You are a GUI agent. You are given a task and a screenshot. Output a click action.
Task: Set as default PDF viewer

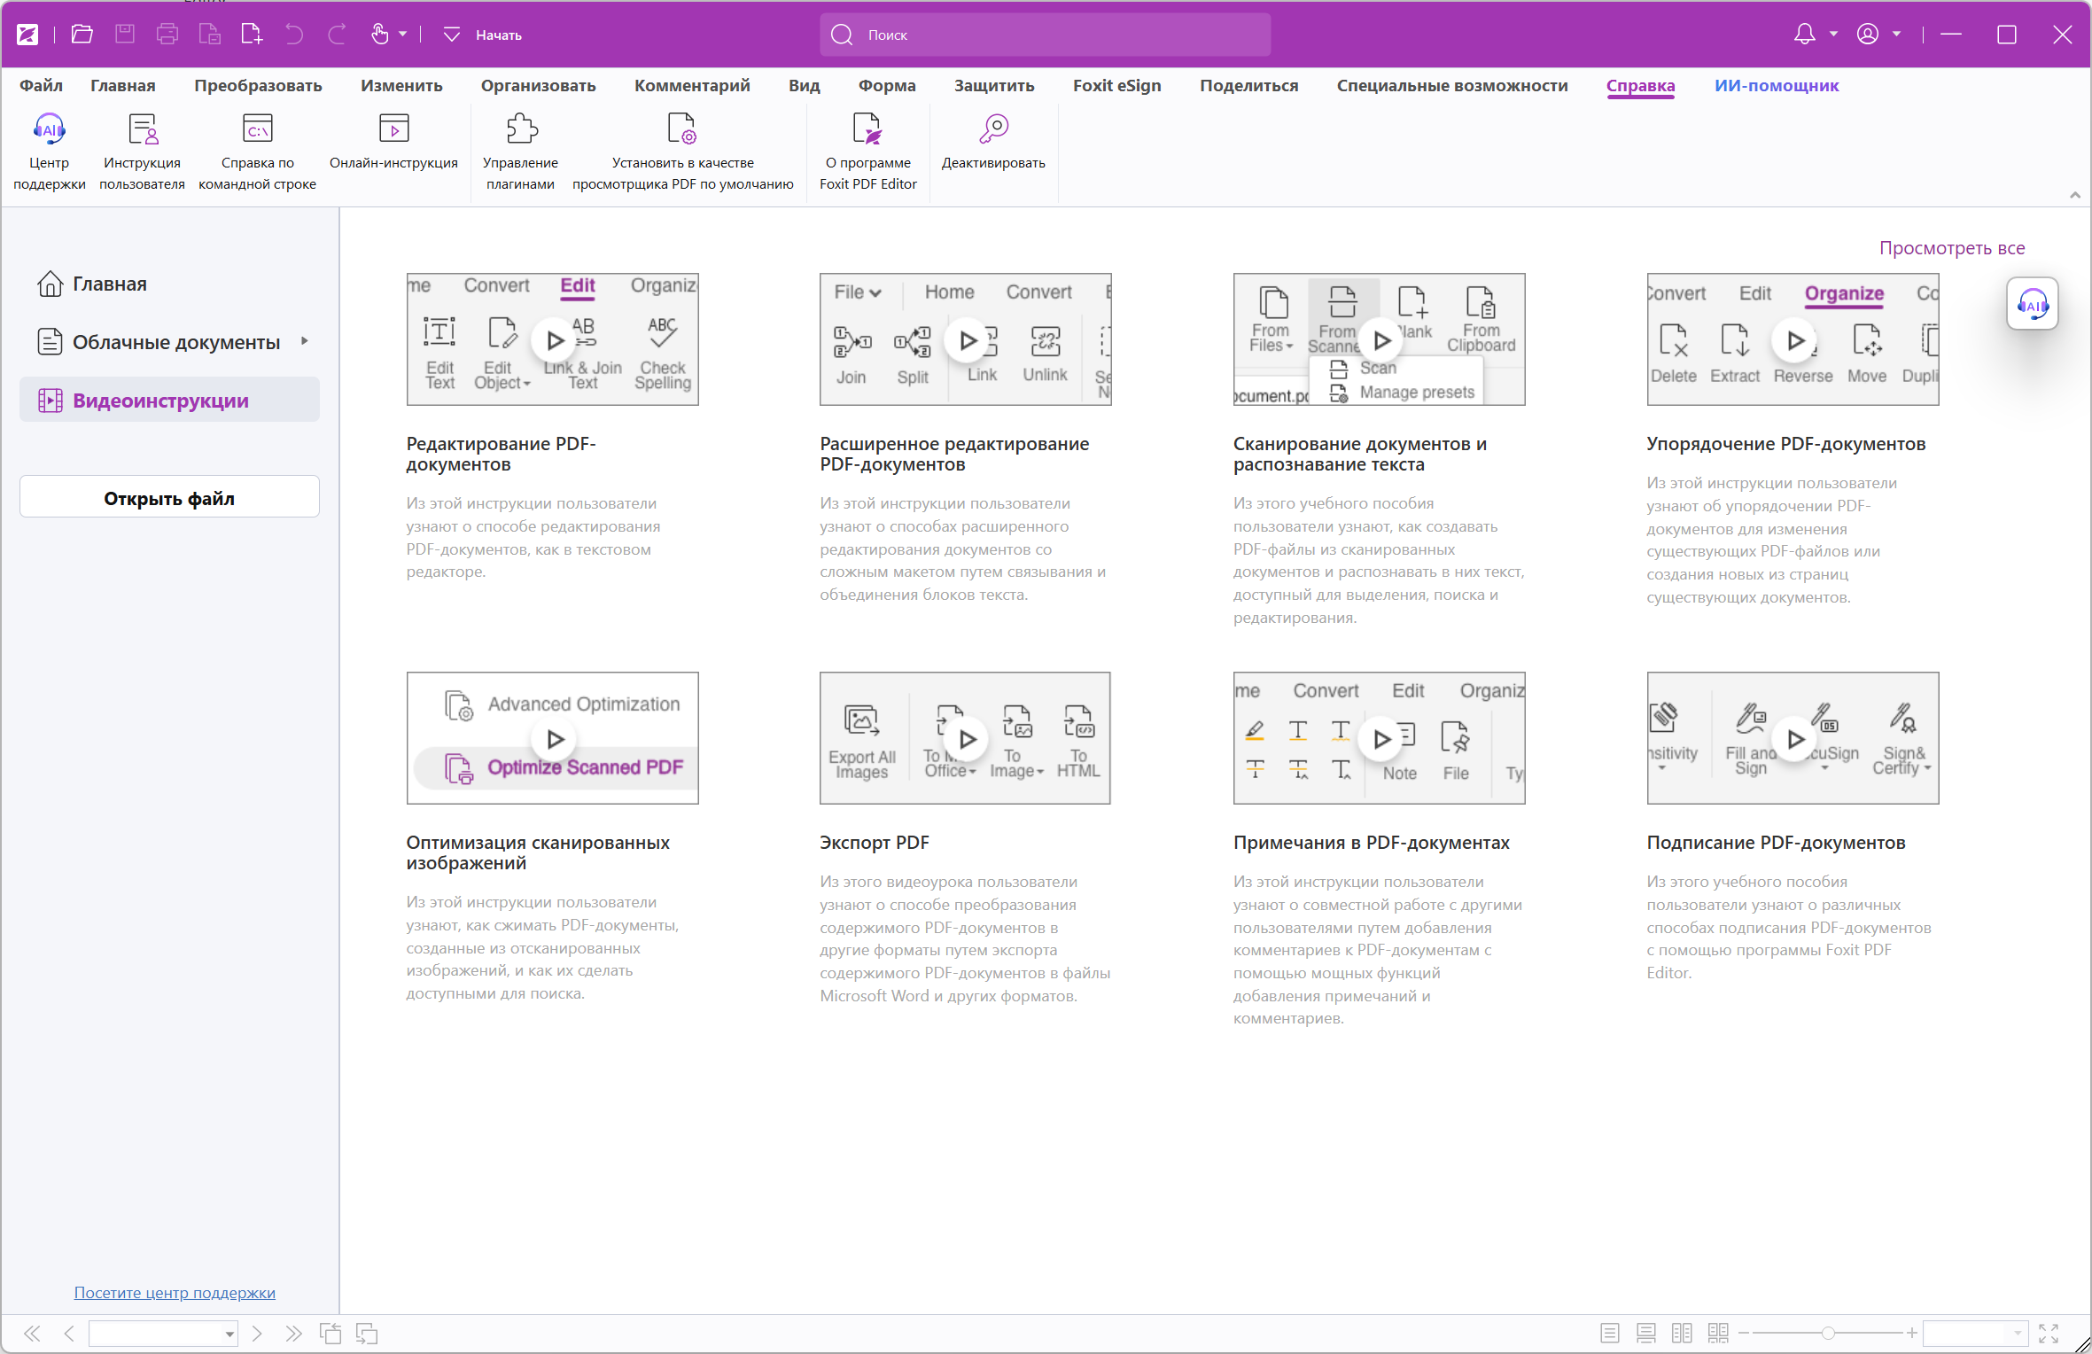click(x=681, y=130)
